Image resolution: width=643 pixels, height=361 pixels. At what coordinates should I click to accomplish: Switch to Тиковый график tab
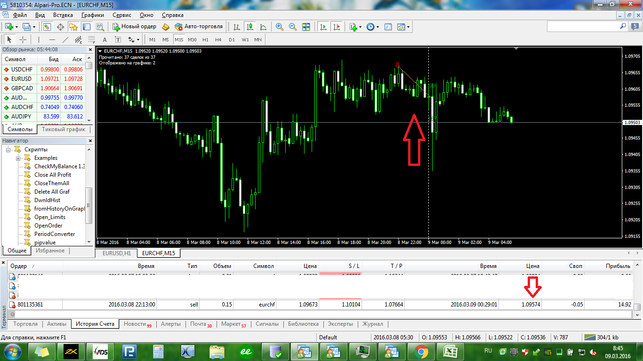pyautogui.click(x=64, y=129)
